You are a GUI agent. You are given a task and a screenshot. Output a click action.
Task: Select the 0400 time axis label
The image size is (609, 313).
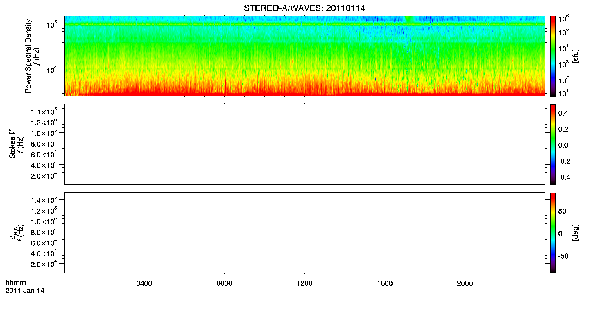(144, 283)
